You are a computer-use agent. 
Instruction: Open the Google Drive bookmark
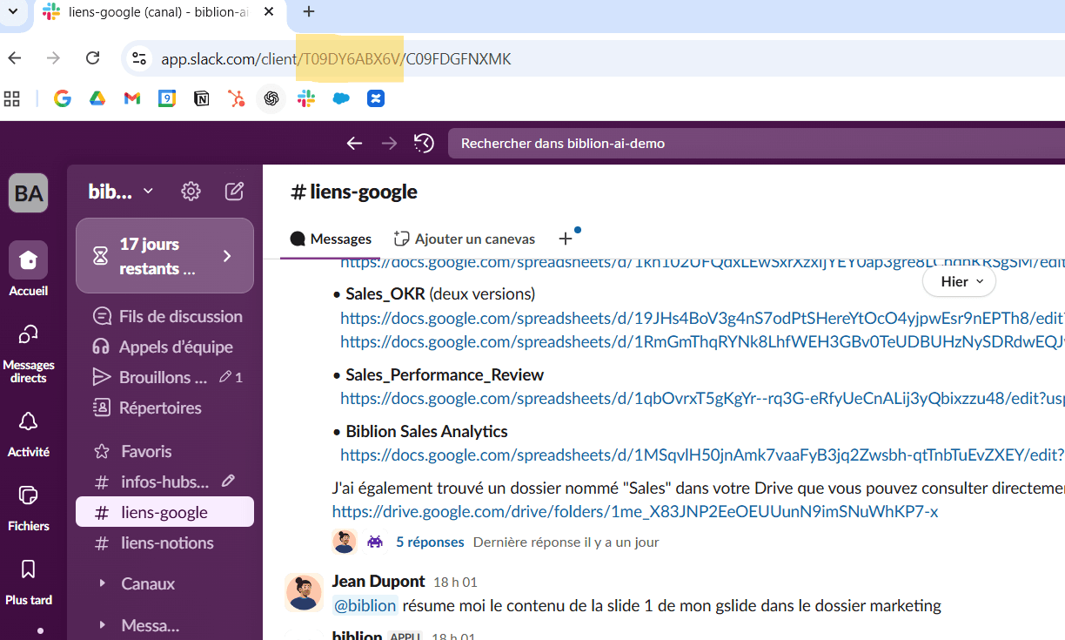point(97,99)
